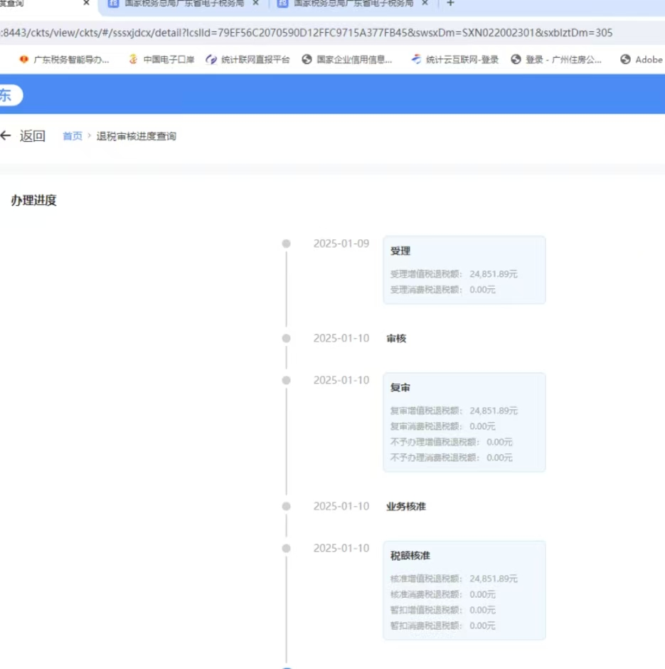Viewport: 665px width, 669px height.
Task: Select the 税额核准 progress card
Action: pos(464,589)
